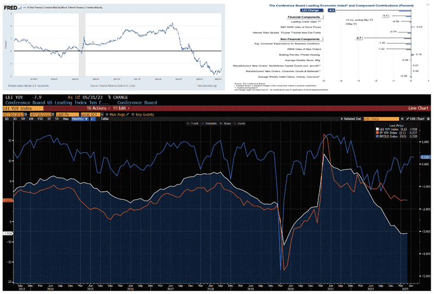Click S&P 500 Index of Stock Prices label

(301, 27)
